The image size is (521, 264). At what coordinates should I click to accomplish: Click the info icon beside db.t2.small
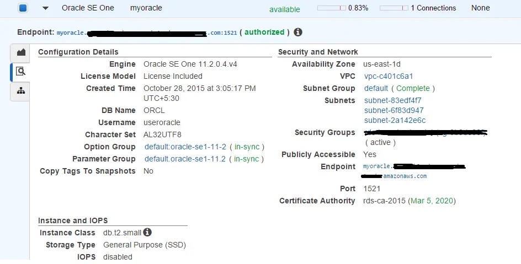click(147, 232)
